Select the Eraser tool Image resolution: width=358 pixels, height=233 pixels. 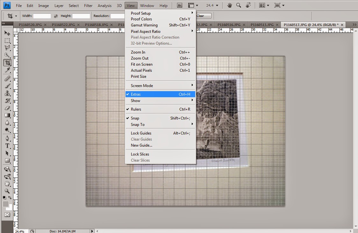[7, 108]
